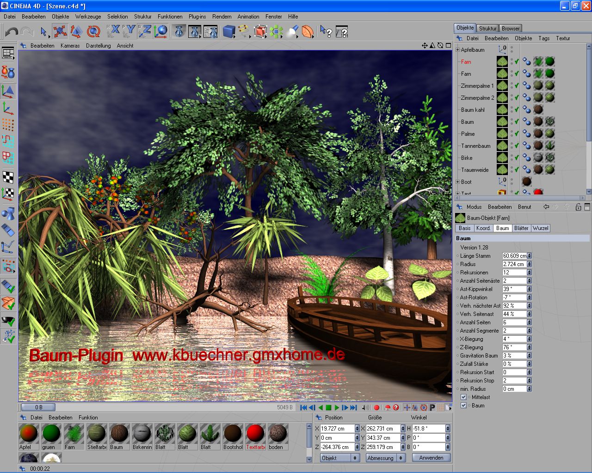Image resolution: width=592 pixels, height=473 pixels.
Task: Stop animation playback
Action: 328,407
